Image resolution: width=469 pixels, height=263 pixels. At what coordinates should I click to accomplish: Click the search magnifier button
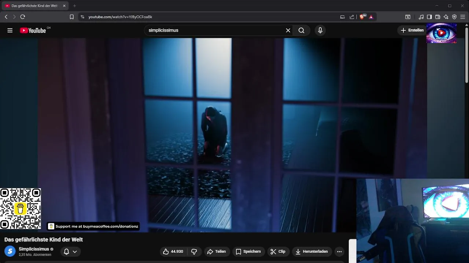(302, 30)
